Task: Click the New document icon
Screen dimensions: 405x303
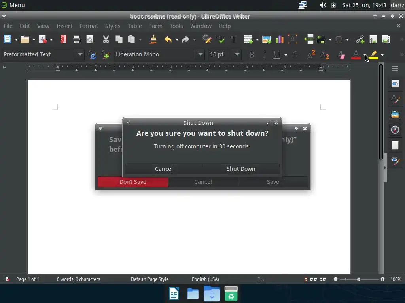Action: click(8, 39)
